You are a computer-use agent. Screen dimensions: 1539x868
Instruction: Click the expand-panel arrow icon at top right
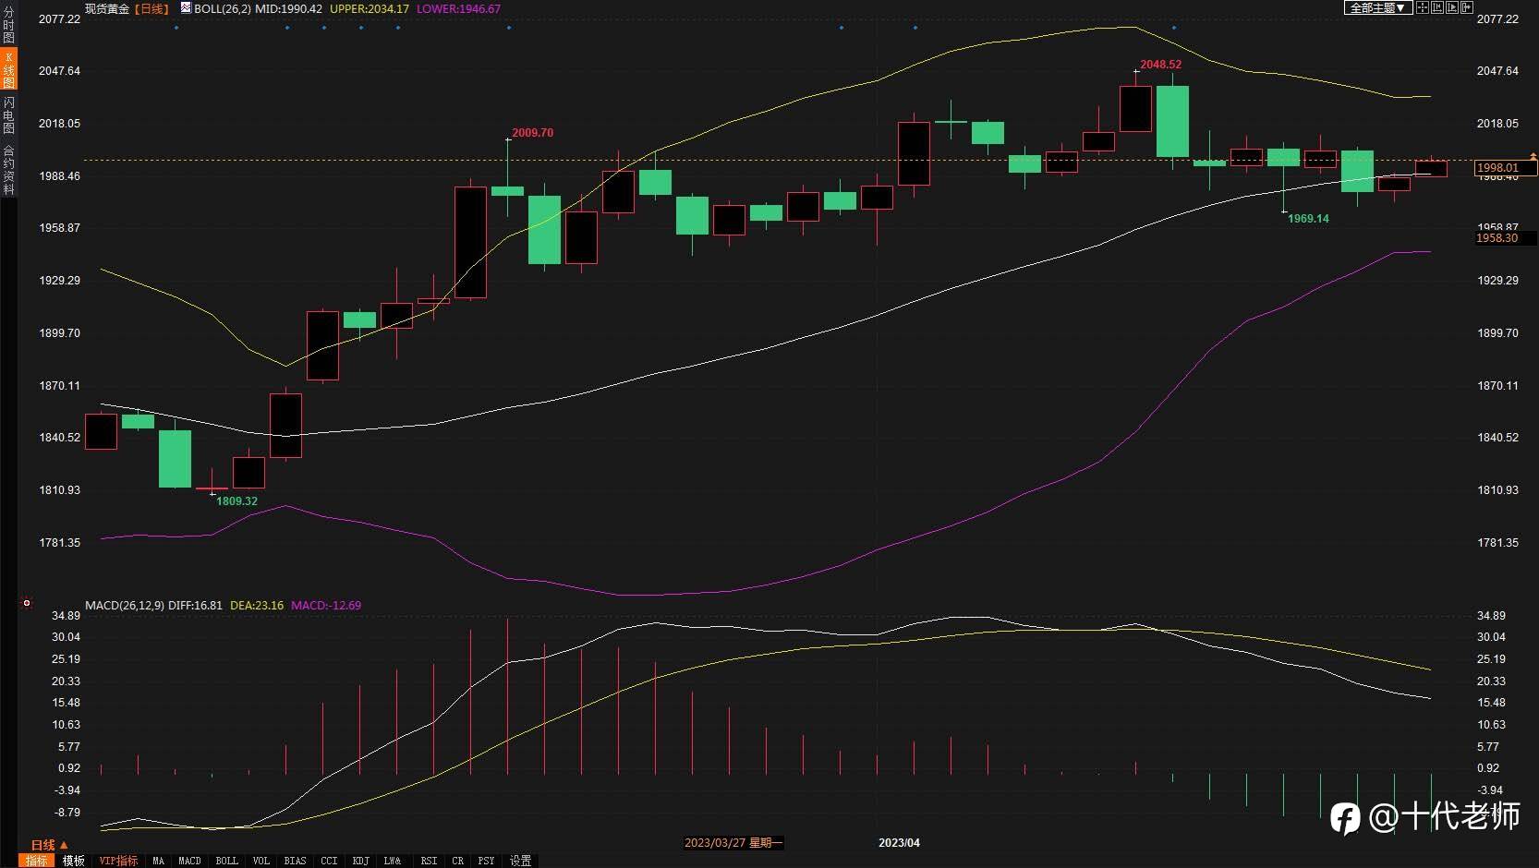pyautogui.click(x=1467, y=7)
